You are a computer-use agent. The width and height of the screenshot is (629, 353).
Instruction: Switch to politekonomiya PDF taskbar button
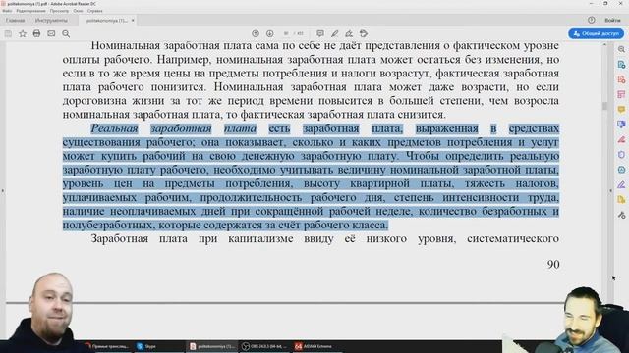pos(212,346)
